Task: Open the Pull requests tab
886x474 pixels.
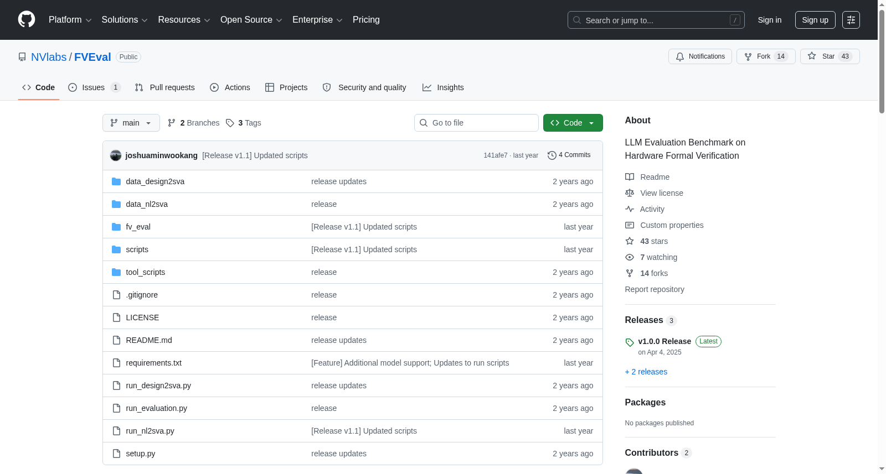Action: pos(165,87)
